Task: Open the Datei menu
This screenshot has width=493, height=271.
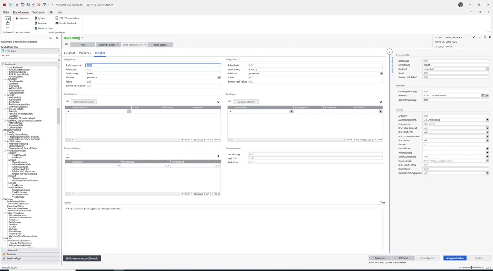Action: [6, 12]
